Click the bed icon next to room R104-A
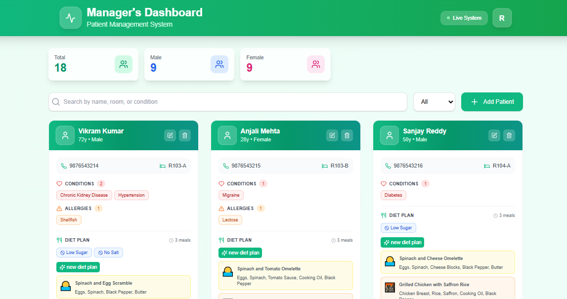 pyautogui.click(x=487, y=166)
